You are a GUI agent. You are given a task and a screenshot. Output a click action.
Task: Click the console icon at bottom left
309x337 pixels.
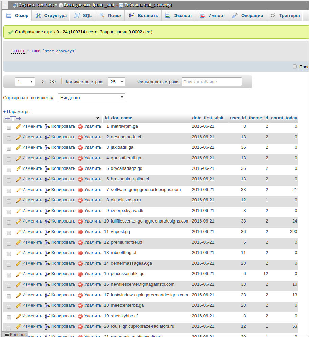pyautogui.click(x=7, y=335)
